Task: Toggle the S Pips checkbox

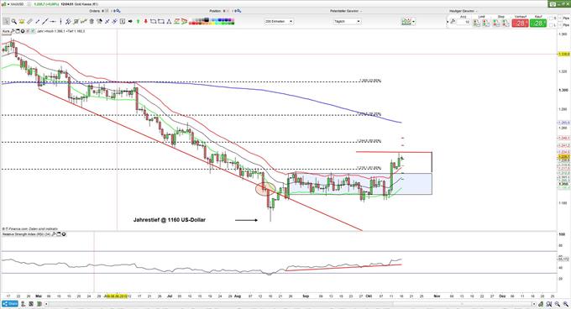Action: pos(552,18)
